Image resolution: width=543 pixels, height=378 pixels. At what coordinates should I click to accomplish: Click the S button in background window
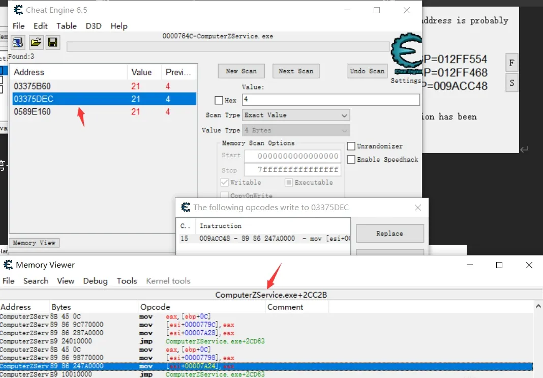511,83
